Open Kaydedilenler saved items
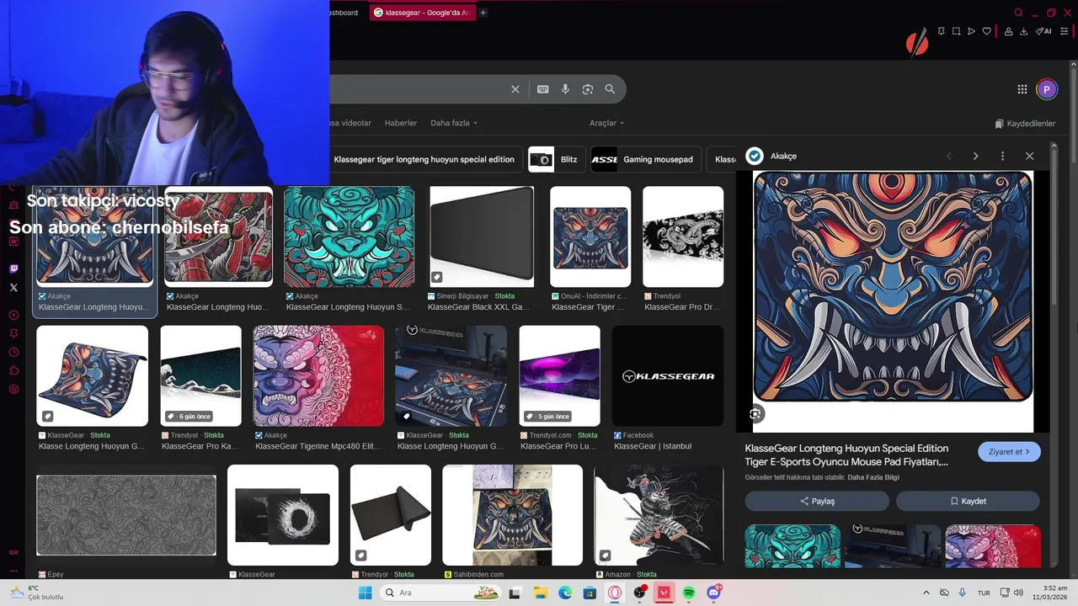Viewport: 1078px width, 606px height. (1025, 124)
